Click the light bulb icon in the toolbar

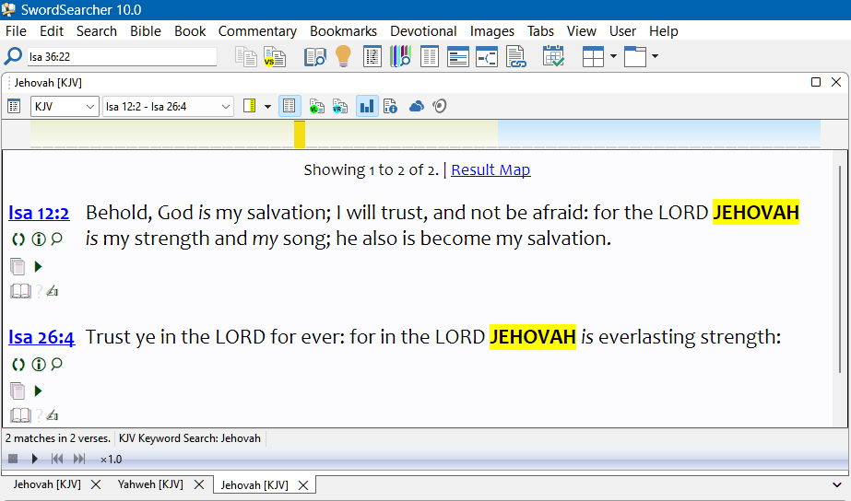pyautogui.click(x=343, y=56)
